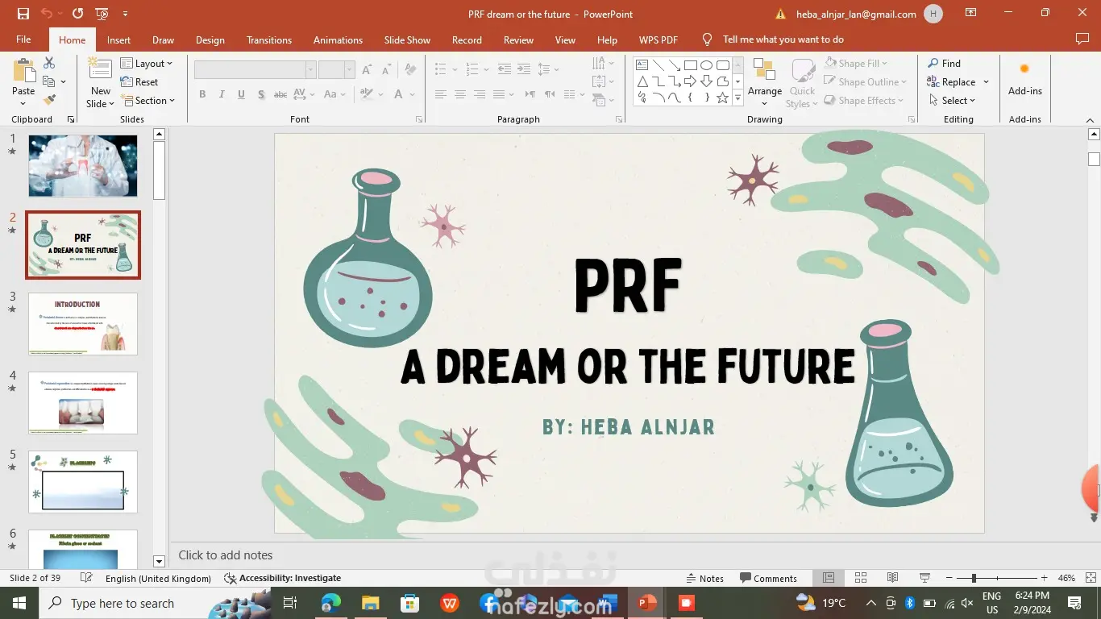This screenshot has width=1101, height=619.
Task: Select the Isosceles Triangle shape
Action: pos(642,81)
